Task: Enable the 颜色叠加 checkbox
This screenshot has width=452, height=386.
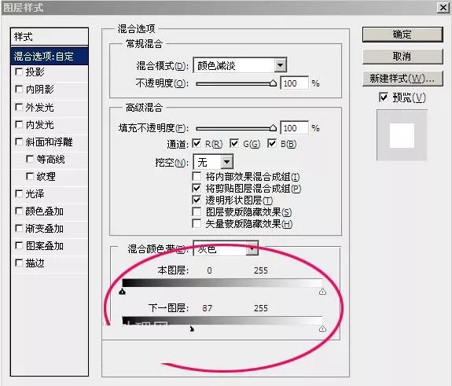Action: [19, 211]
